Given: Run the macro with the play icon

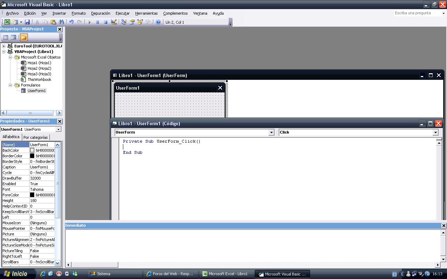Looking at the screenshot, I should coord(89,22).
